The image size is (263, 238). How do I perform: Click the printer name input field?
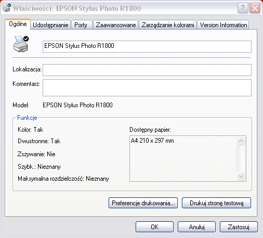[147, 46]
